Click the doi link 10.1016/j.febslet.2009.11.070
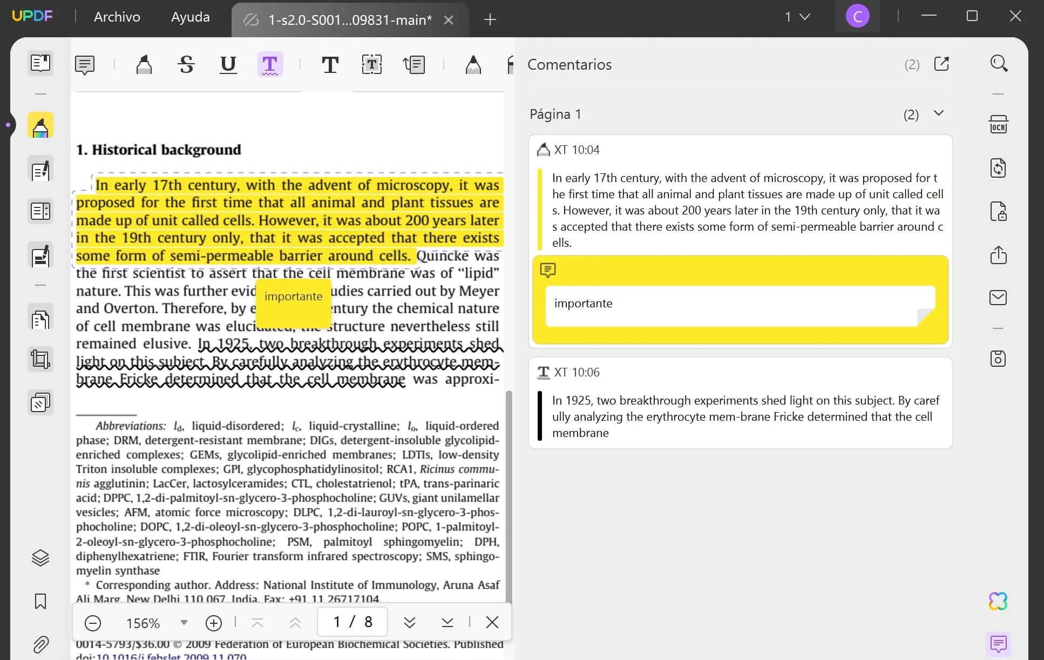The height and width of the screenshot is (660, 1044). [x=171, y=657]
